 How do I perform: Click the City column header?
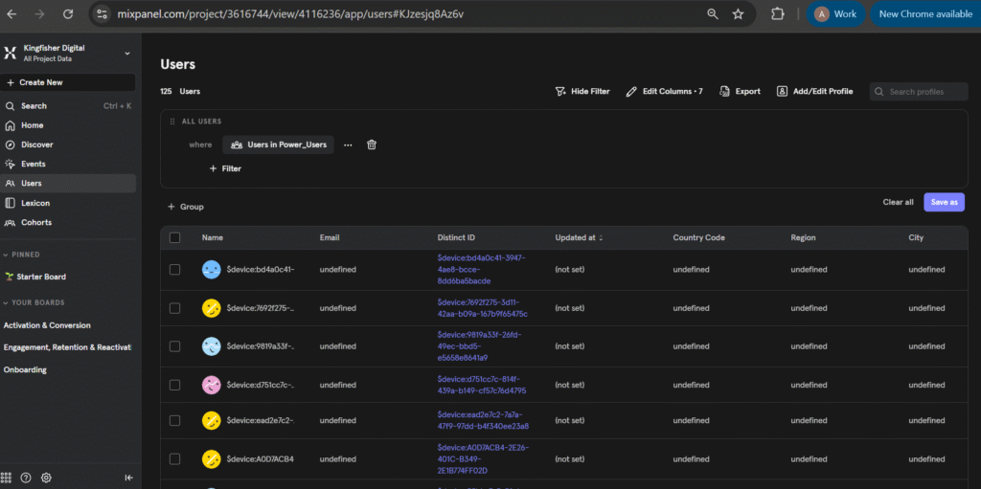point(916,238)
